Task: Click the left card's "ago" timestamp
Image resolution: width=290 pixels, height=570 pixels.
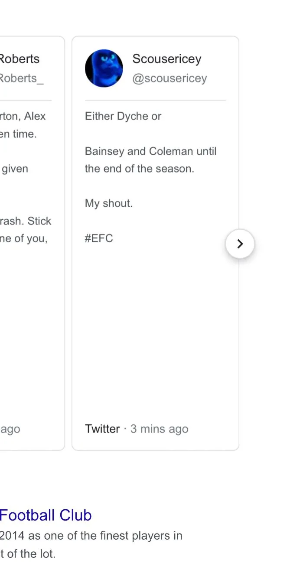Action: tap(10, 429)
